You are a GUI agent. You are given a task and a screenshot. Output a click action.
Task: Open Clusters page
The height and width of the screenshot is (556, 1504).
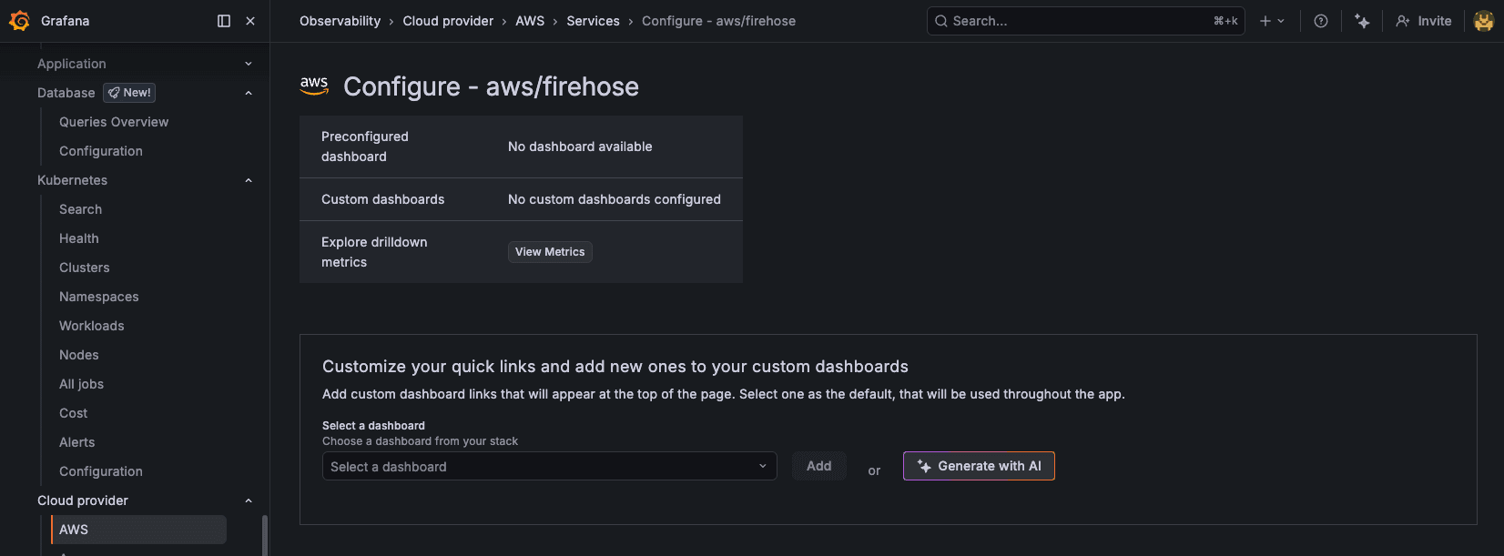[85, 268]
